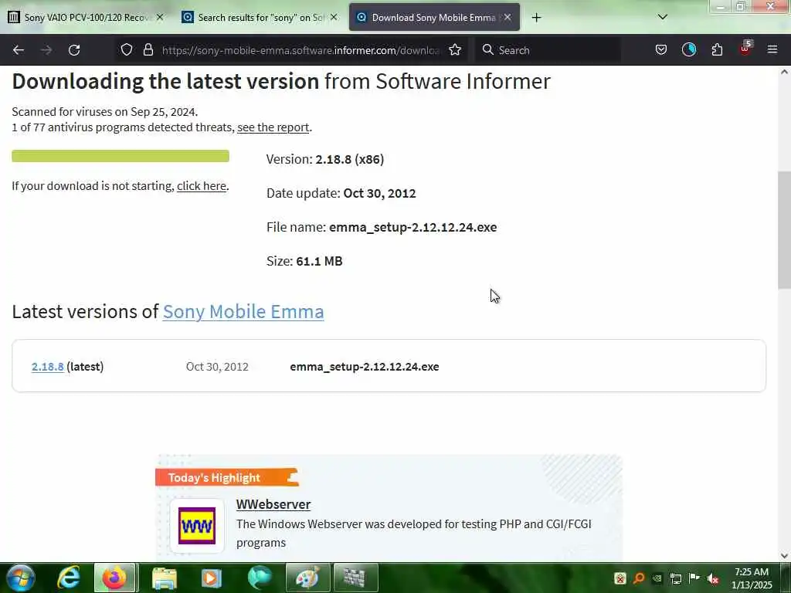
Task: Open the see the report link
Action: 273,127
